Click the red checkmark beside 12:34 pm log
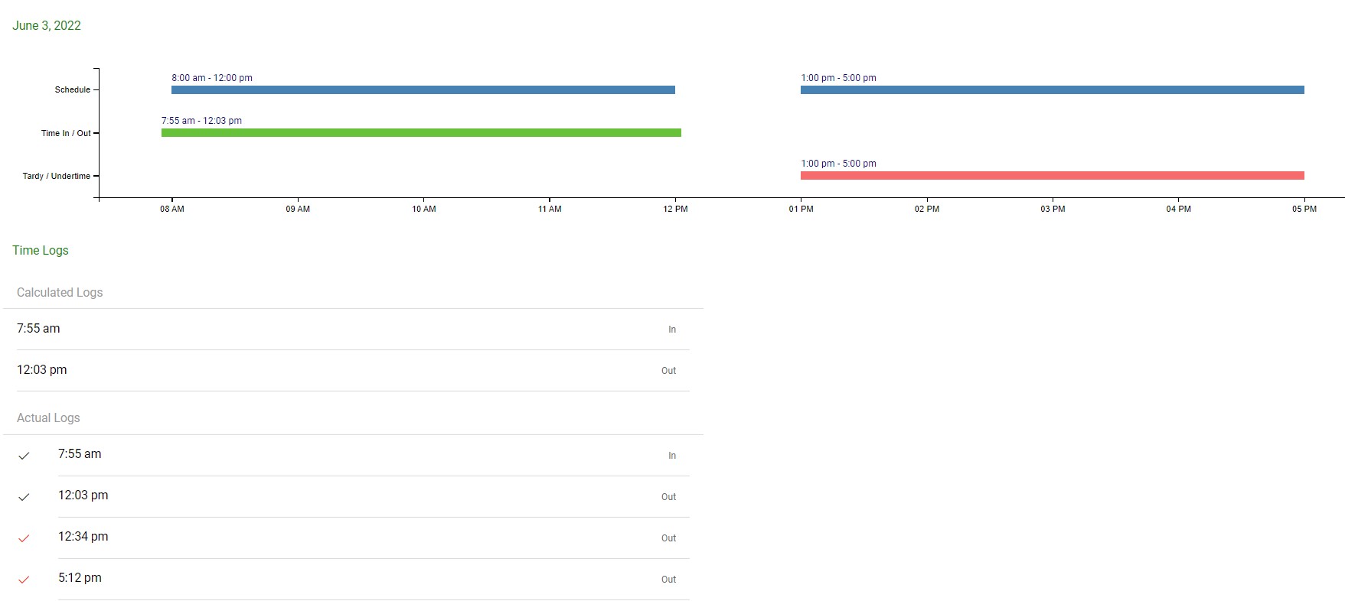The image size is (1345, 601). 24,538
